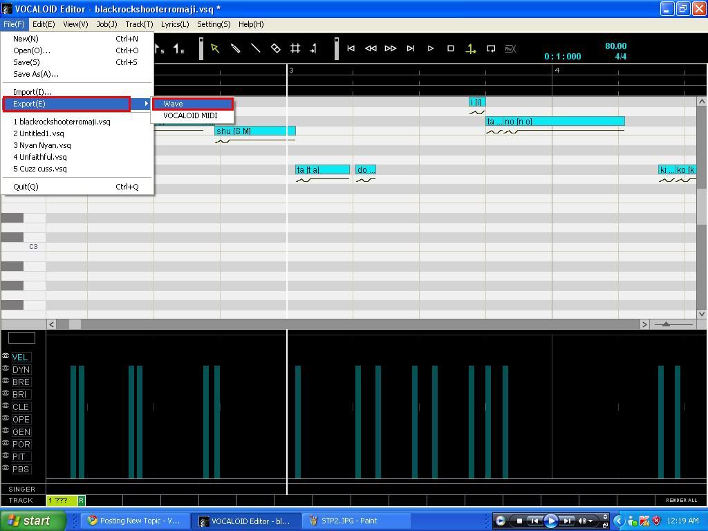Select the pencil drawing tool
This screenshot has width=708, height=531.
click(235, 48)
